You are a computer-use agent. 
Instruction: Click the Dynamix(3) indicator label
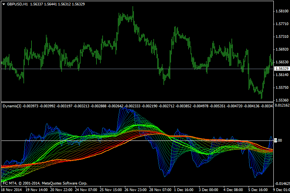pos(12,106)
